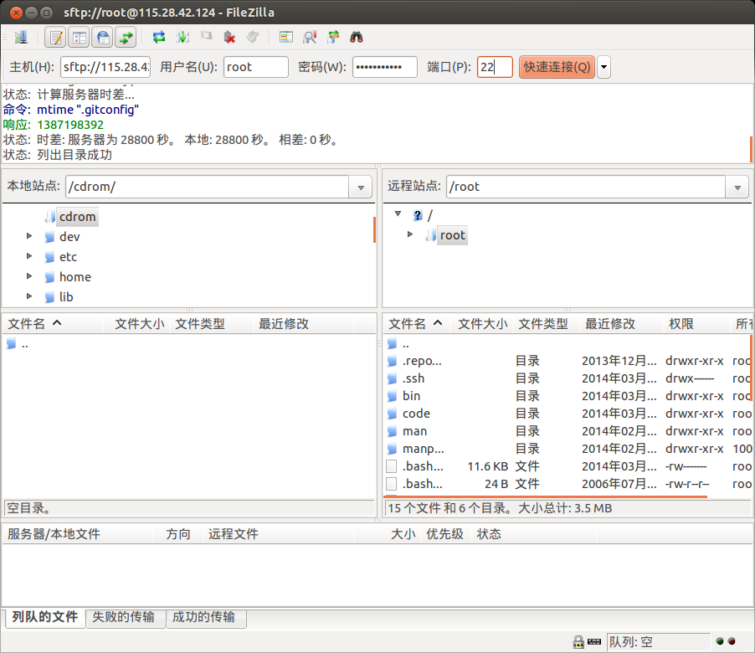
Task: Click message log vertical scrollbar
Action: [751, 149]
